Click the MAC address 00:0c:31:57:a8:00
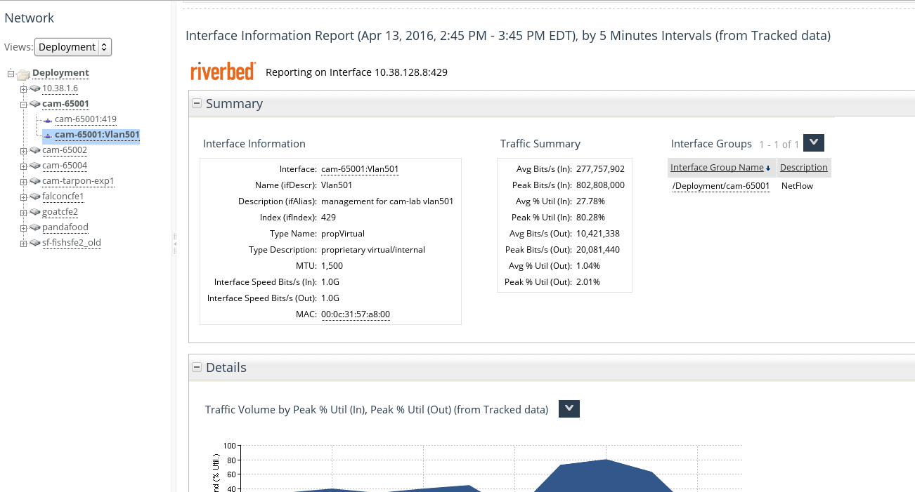 point(356,314)
